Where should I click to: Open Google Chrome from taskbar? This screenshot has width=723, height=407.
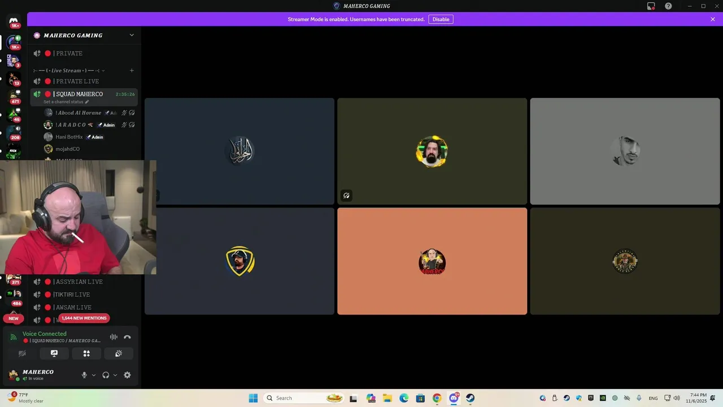(437, 398)
